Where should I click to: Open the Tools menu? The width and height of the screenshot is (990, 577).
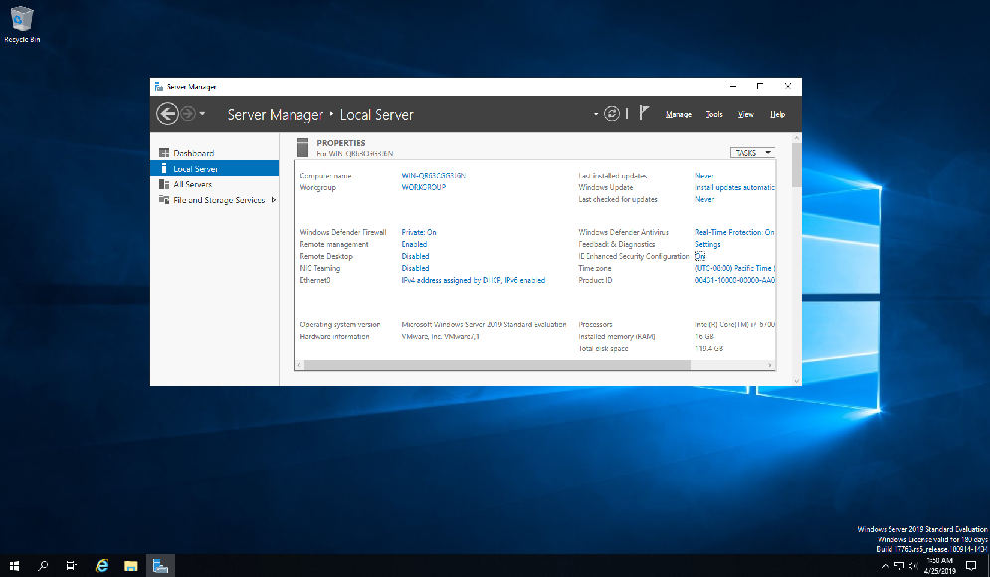(713, 114)
